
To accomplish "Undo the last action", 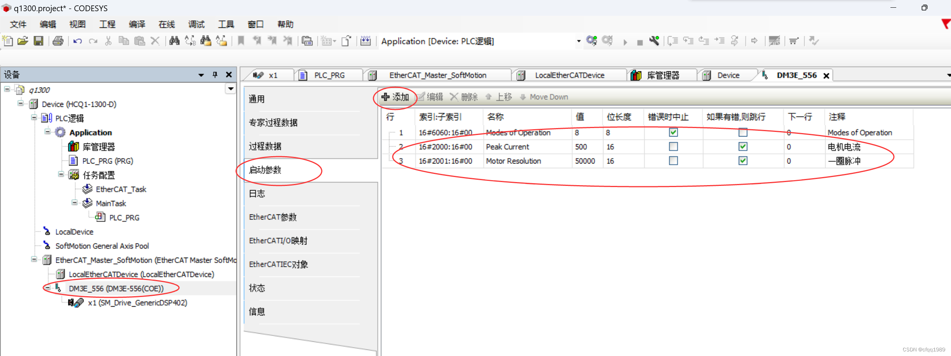I will 78,41.
